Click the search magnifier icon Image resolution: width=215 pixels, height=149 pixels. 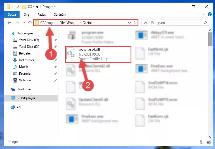[x=205, y=23]
